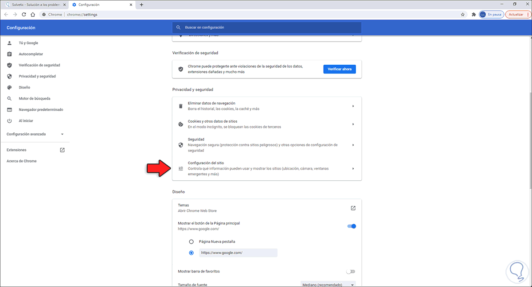Click the homepage URL input field
Screen dimensions: 532x287
pyautogui.click(x=238, y=253)
